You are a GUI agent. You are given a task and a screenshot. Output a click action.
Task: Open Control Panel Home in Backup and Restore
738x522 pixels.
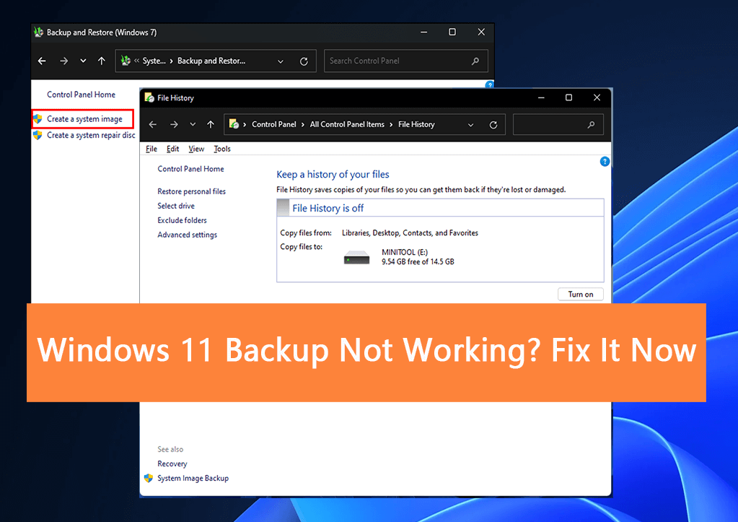point(81,95)
